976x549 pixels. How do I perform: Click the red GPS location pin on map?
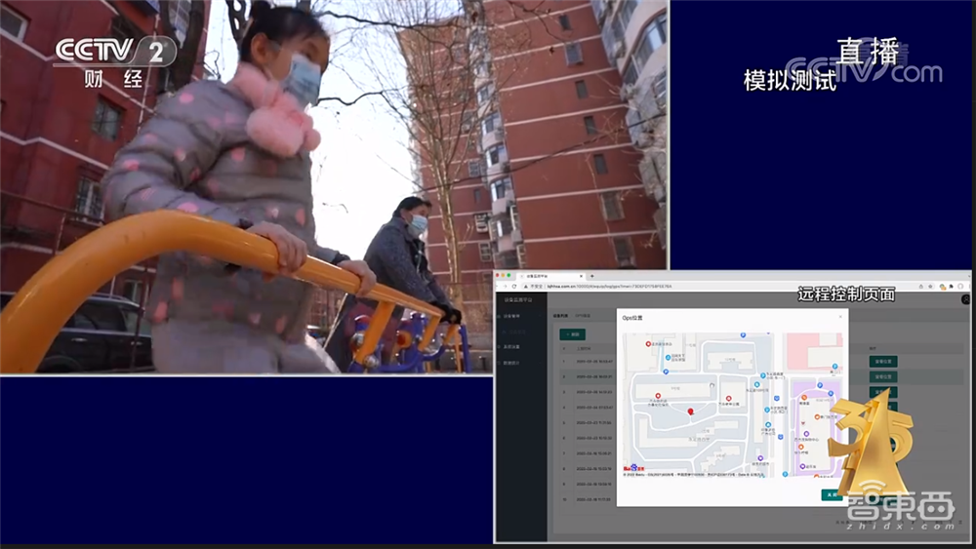tap(691, 412)
